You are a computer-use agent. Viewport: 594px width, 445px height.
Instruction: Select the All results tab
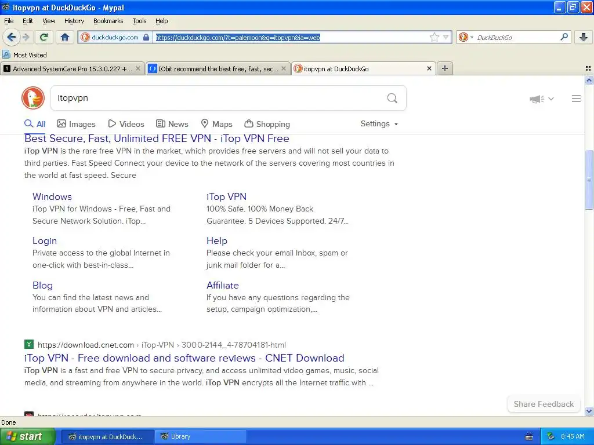tap(35, 124)
